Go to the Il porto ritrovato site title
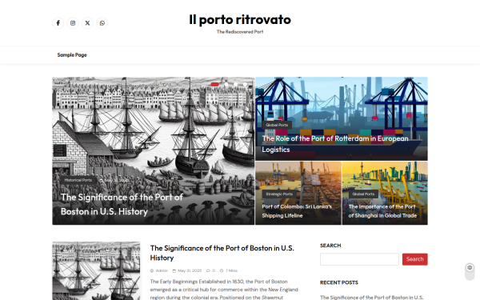The image size is (480, 300). pyautogui.click(x=240, y=19)
